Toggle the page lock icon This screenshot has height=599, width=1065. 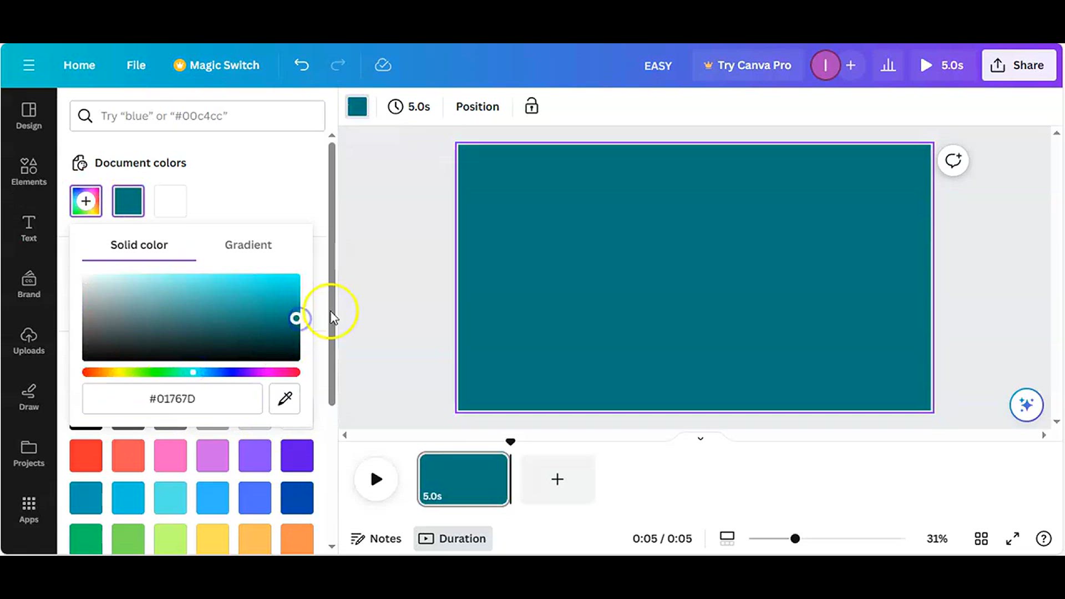(x=531, y=106)
